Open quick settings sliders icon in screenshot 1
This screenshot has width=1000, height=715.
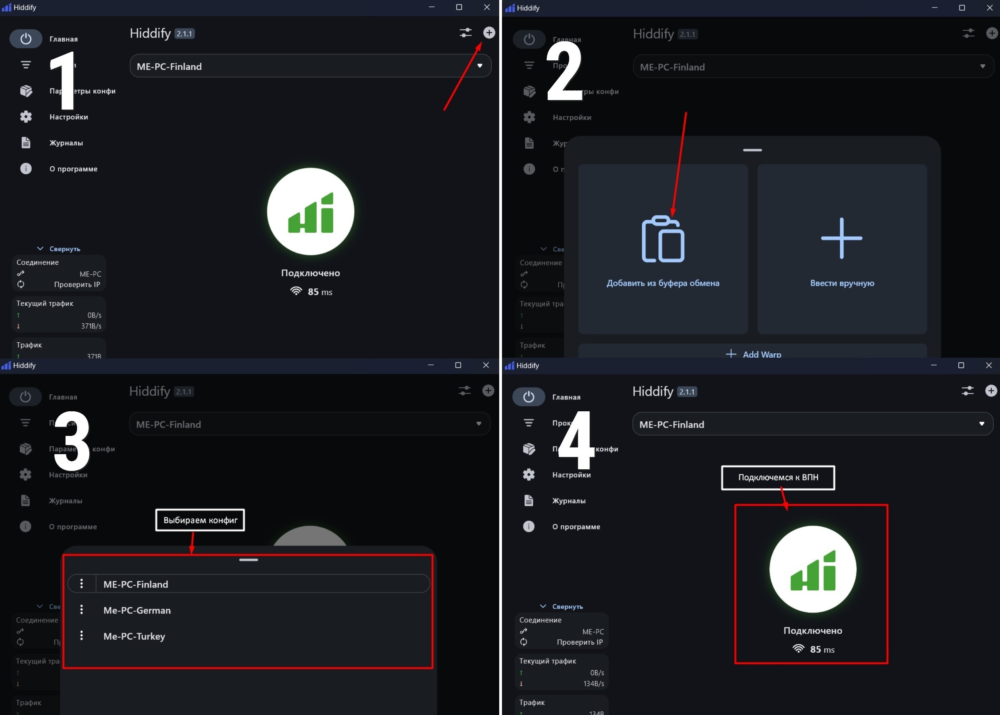click(465, 33)
